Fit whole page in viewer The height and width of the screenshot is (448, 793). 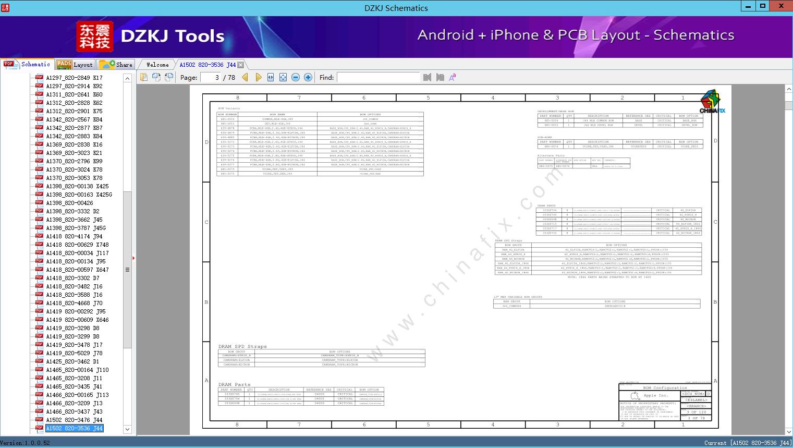[283, 77]
